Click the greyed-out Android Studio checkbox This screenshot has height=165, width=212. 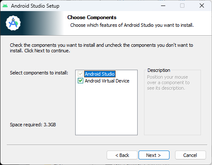[80, 74]
